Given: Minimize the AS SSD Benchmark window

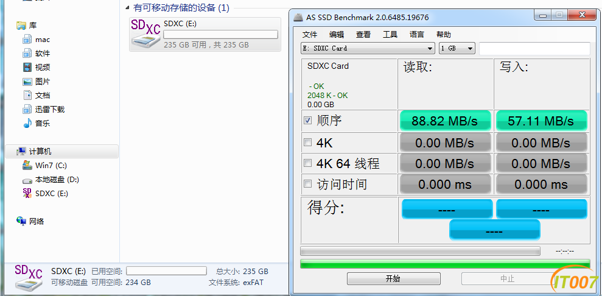Looking at the screenshot, I should coord(542,16).
